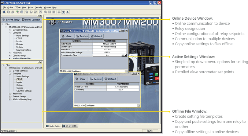
Task: Select highlighted CT-VT in the offline file tree
Action: 19,79
